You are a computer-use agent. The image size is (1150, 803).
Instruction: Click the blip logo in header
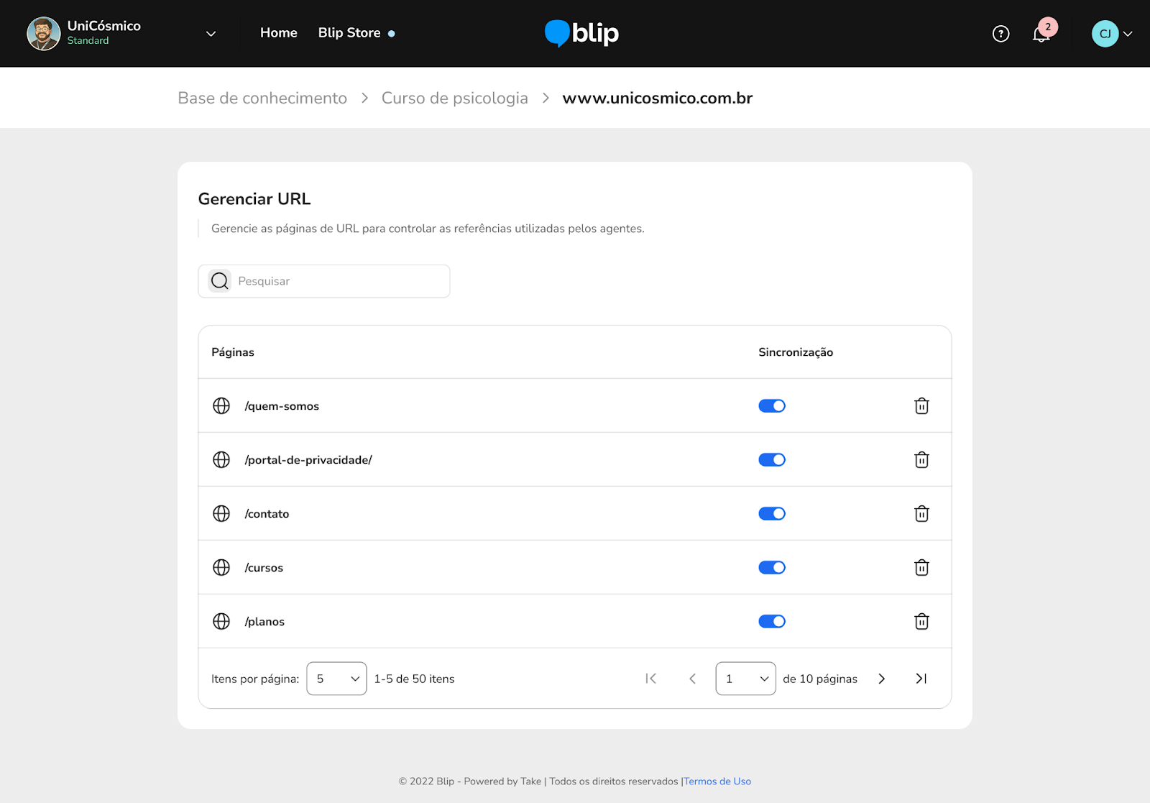581,33
